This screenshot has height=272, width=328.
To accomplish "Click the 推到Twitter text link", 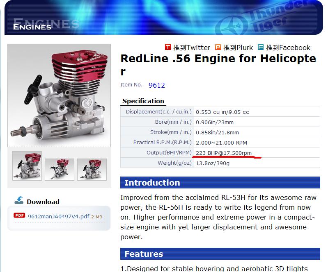I will [191, 48].
